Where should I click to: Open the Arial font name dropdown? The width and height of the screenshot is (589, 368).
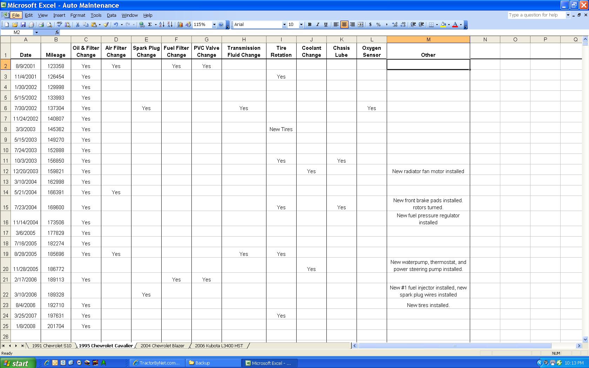pos(284,25)
